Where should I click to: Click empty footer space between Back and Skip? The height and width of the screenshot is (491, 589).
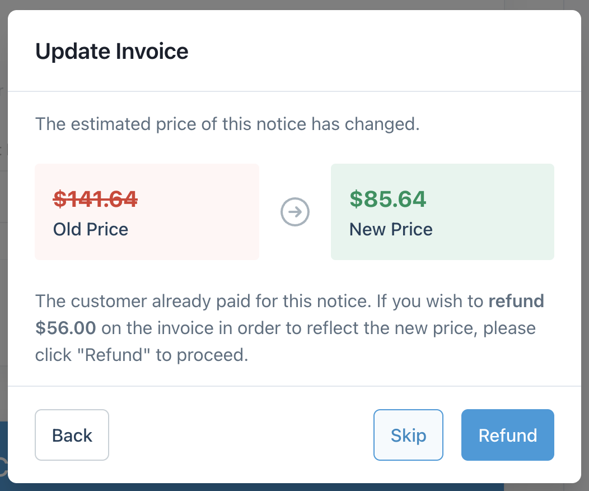coord(241,436)
